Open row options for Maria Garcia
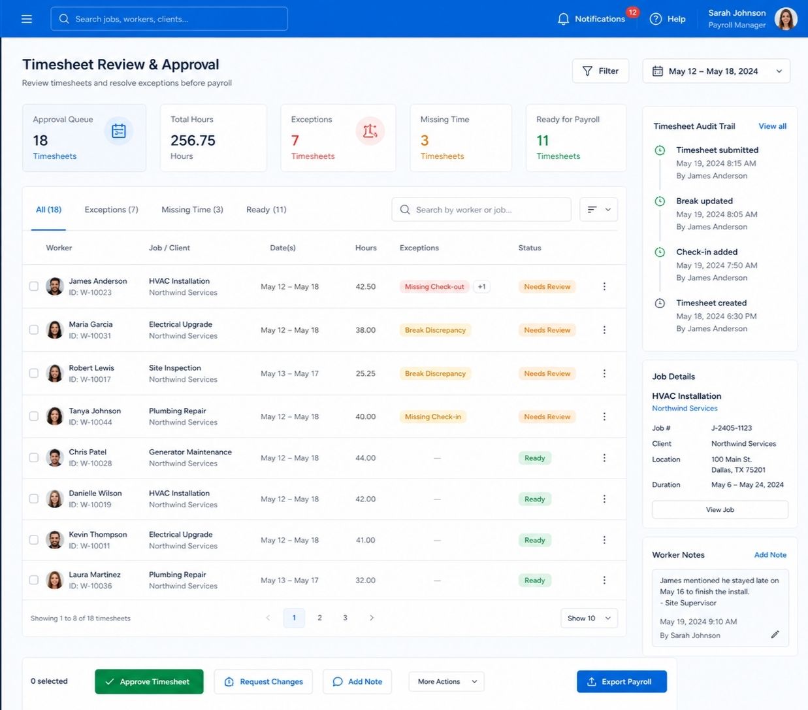808x710 pixels. pyautogui.click(x=604, y=330)
